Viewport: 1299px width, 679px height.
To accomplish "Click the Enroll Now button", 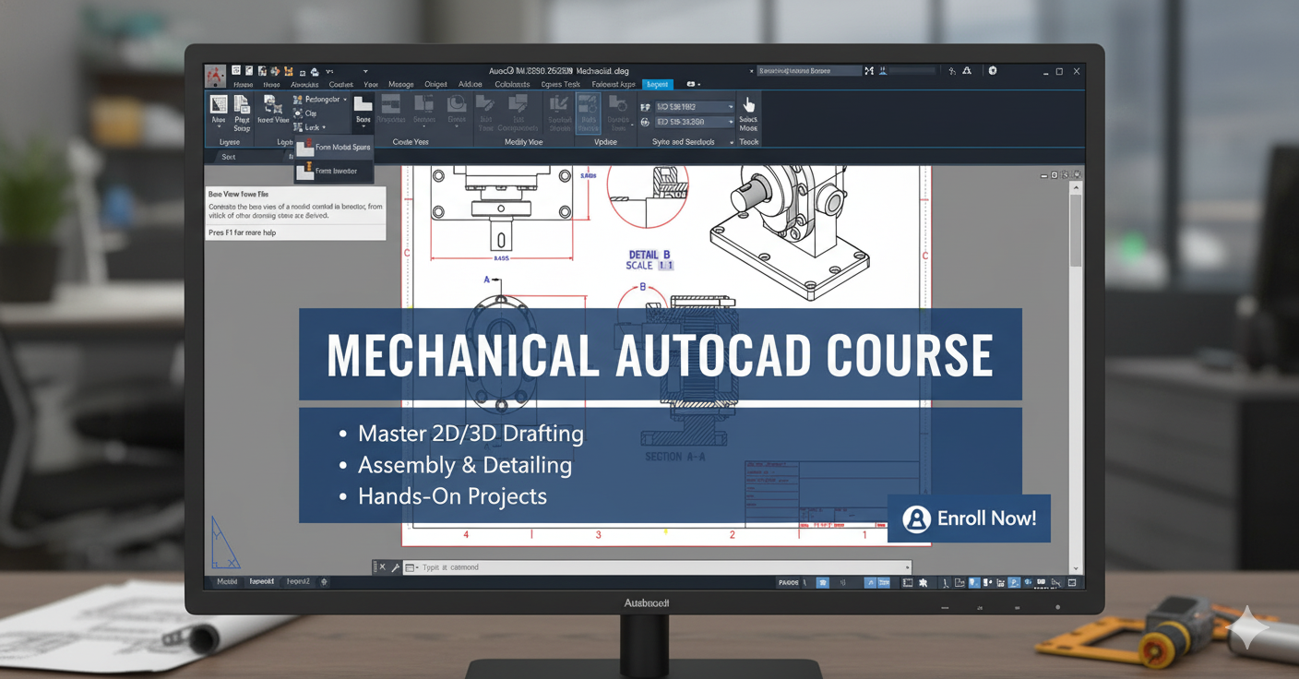I will point(969,518).
